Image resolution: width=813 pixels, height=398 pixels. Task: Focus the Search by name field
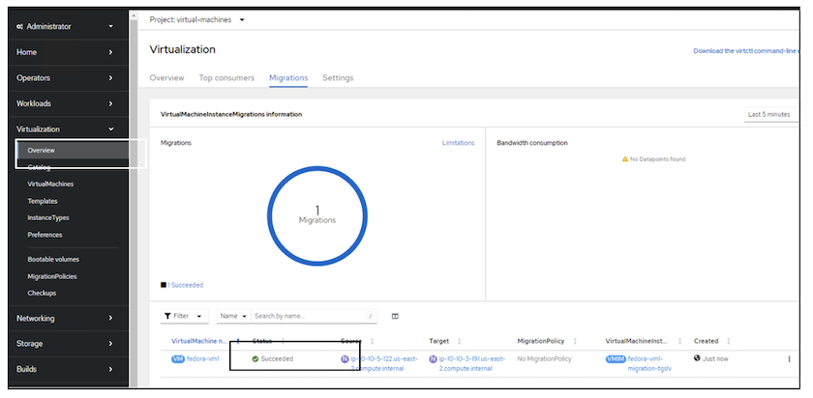[x=314, y=316]
